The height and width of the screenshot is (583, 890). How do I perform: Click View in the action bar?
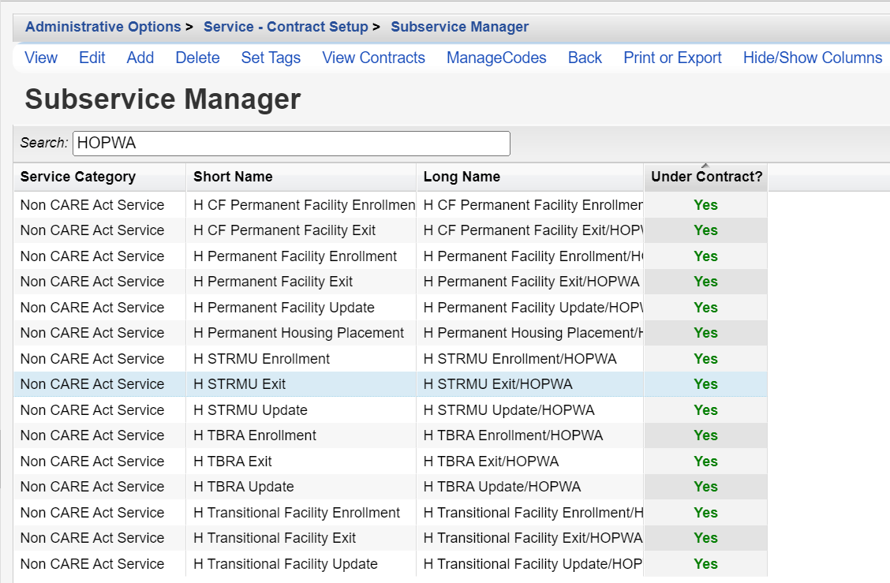point(41,58)
